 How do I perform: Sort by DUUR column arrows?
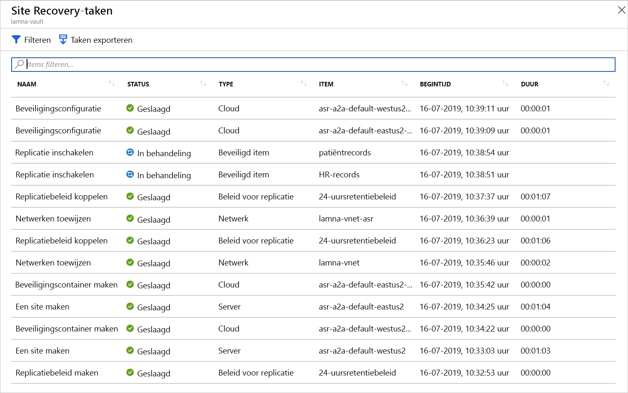(606, 84)
